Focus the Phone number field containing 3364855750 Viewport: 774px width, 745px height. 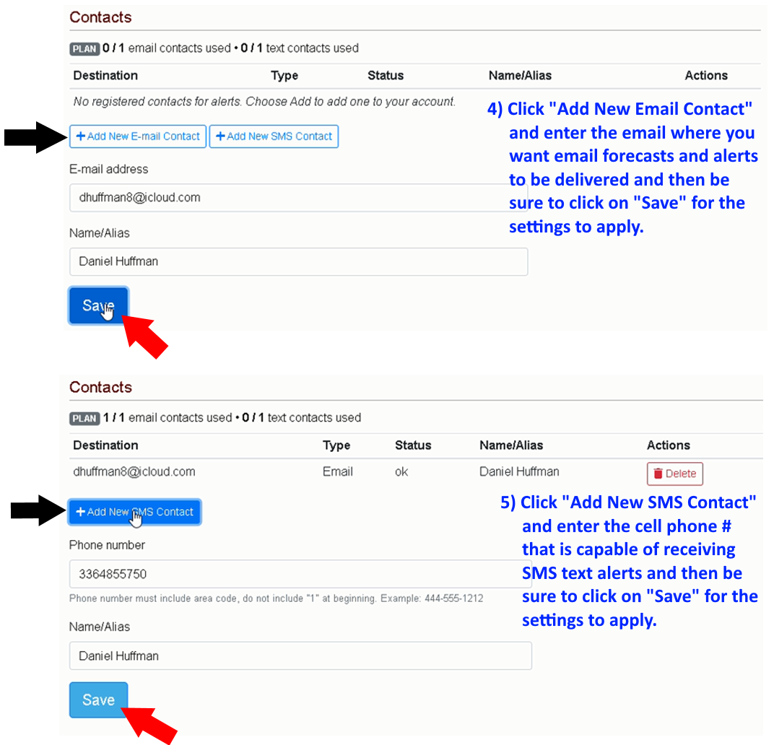click(300, 575)
